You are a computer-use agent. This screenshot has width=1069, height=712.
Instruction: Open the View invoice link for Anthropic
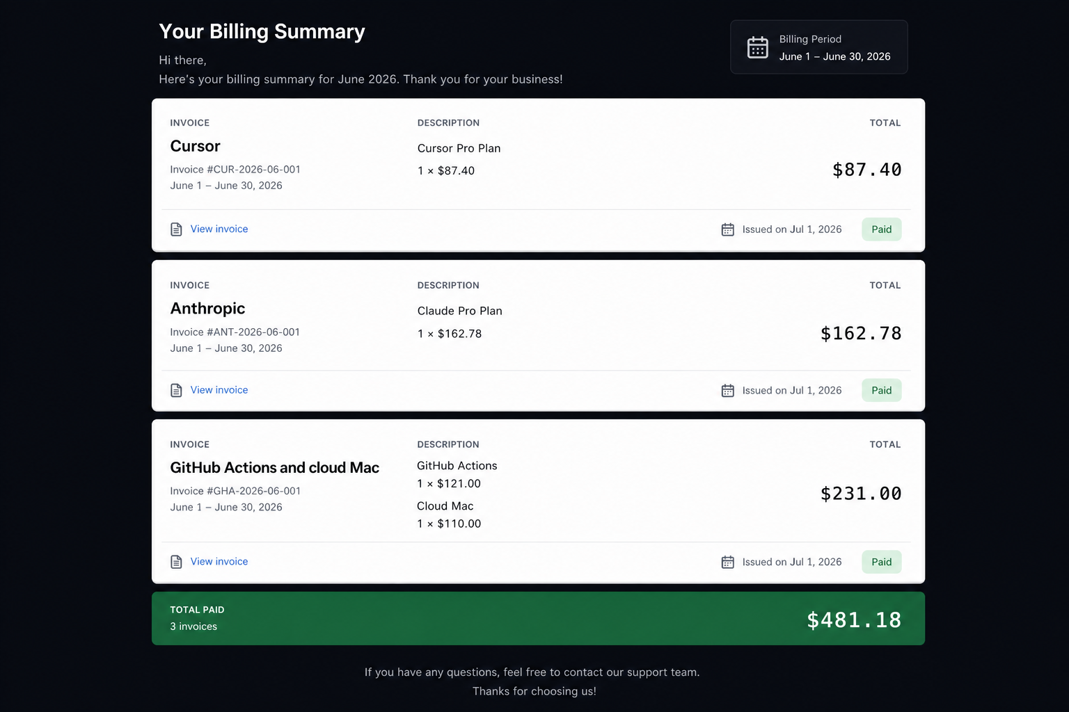[x=219, y=390]
